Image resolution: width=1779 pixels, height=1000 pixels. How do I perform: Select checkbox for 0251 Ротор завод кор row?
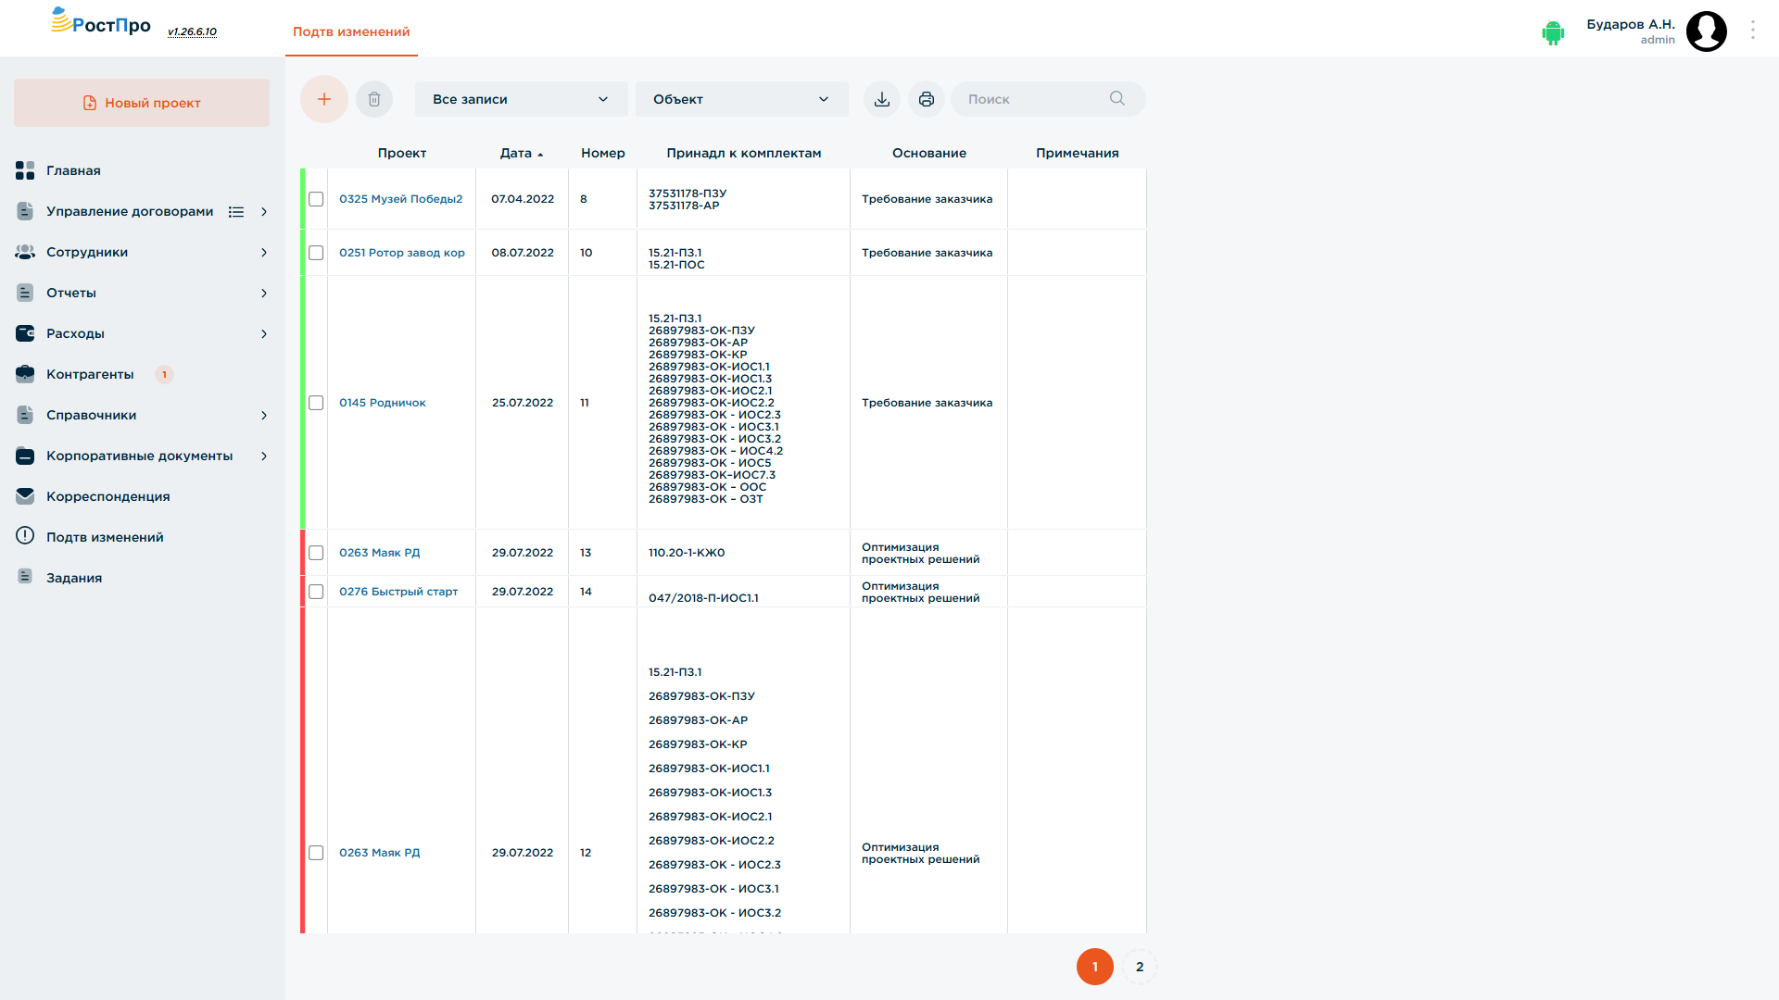click(x=316, y=253)
